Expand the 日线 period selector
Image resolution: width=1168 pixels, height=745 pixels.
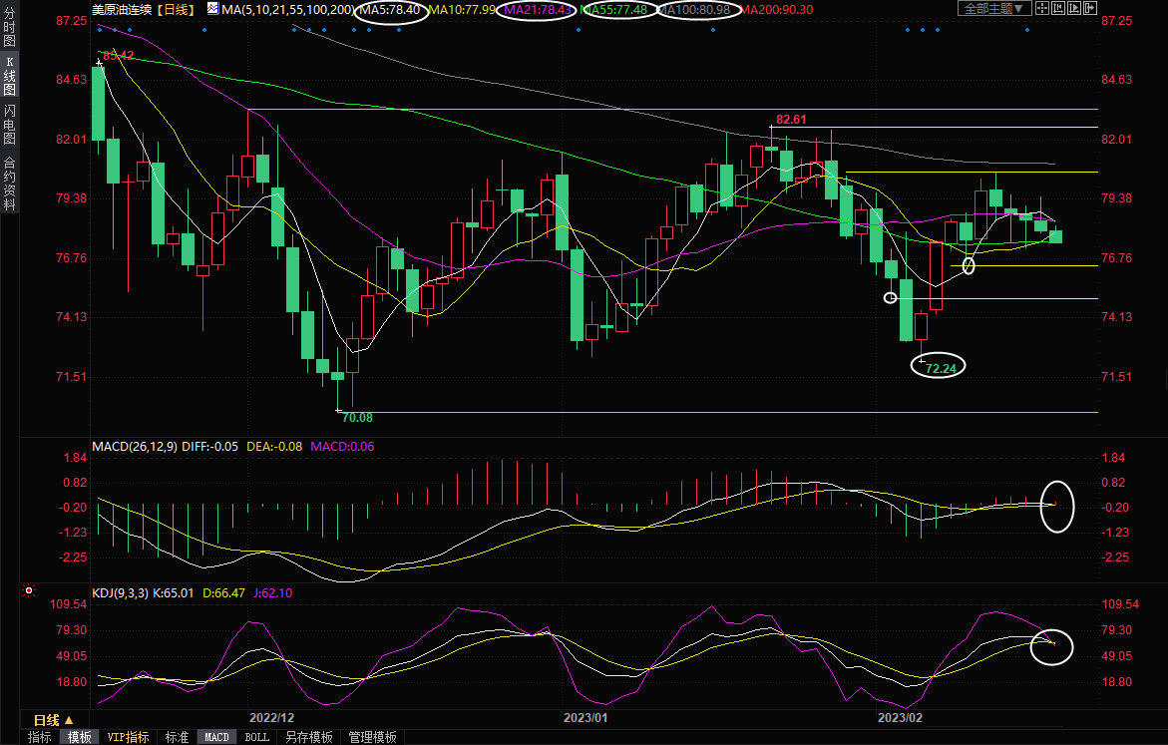pyautogui.click(x=53, y=719)
